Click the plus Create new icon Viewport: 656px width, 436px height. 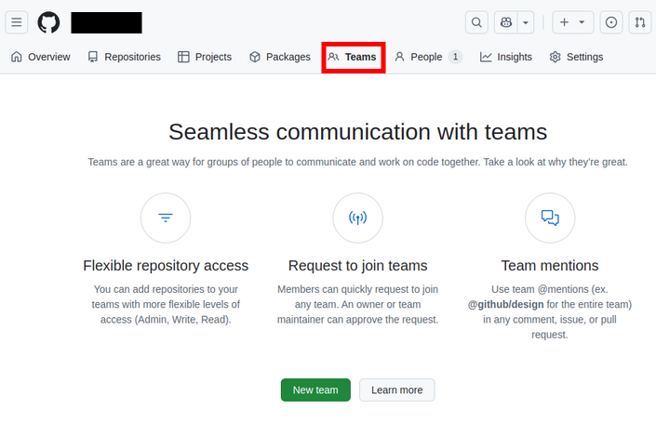pyautogui.click(x=565, y=22)
